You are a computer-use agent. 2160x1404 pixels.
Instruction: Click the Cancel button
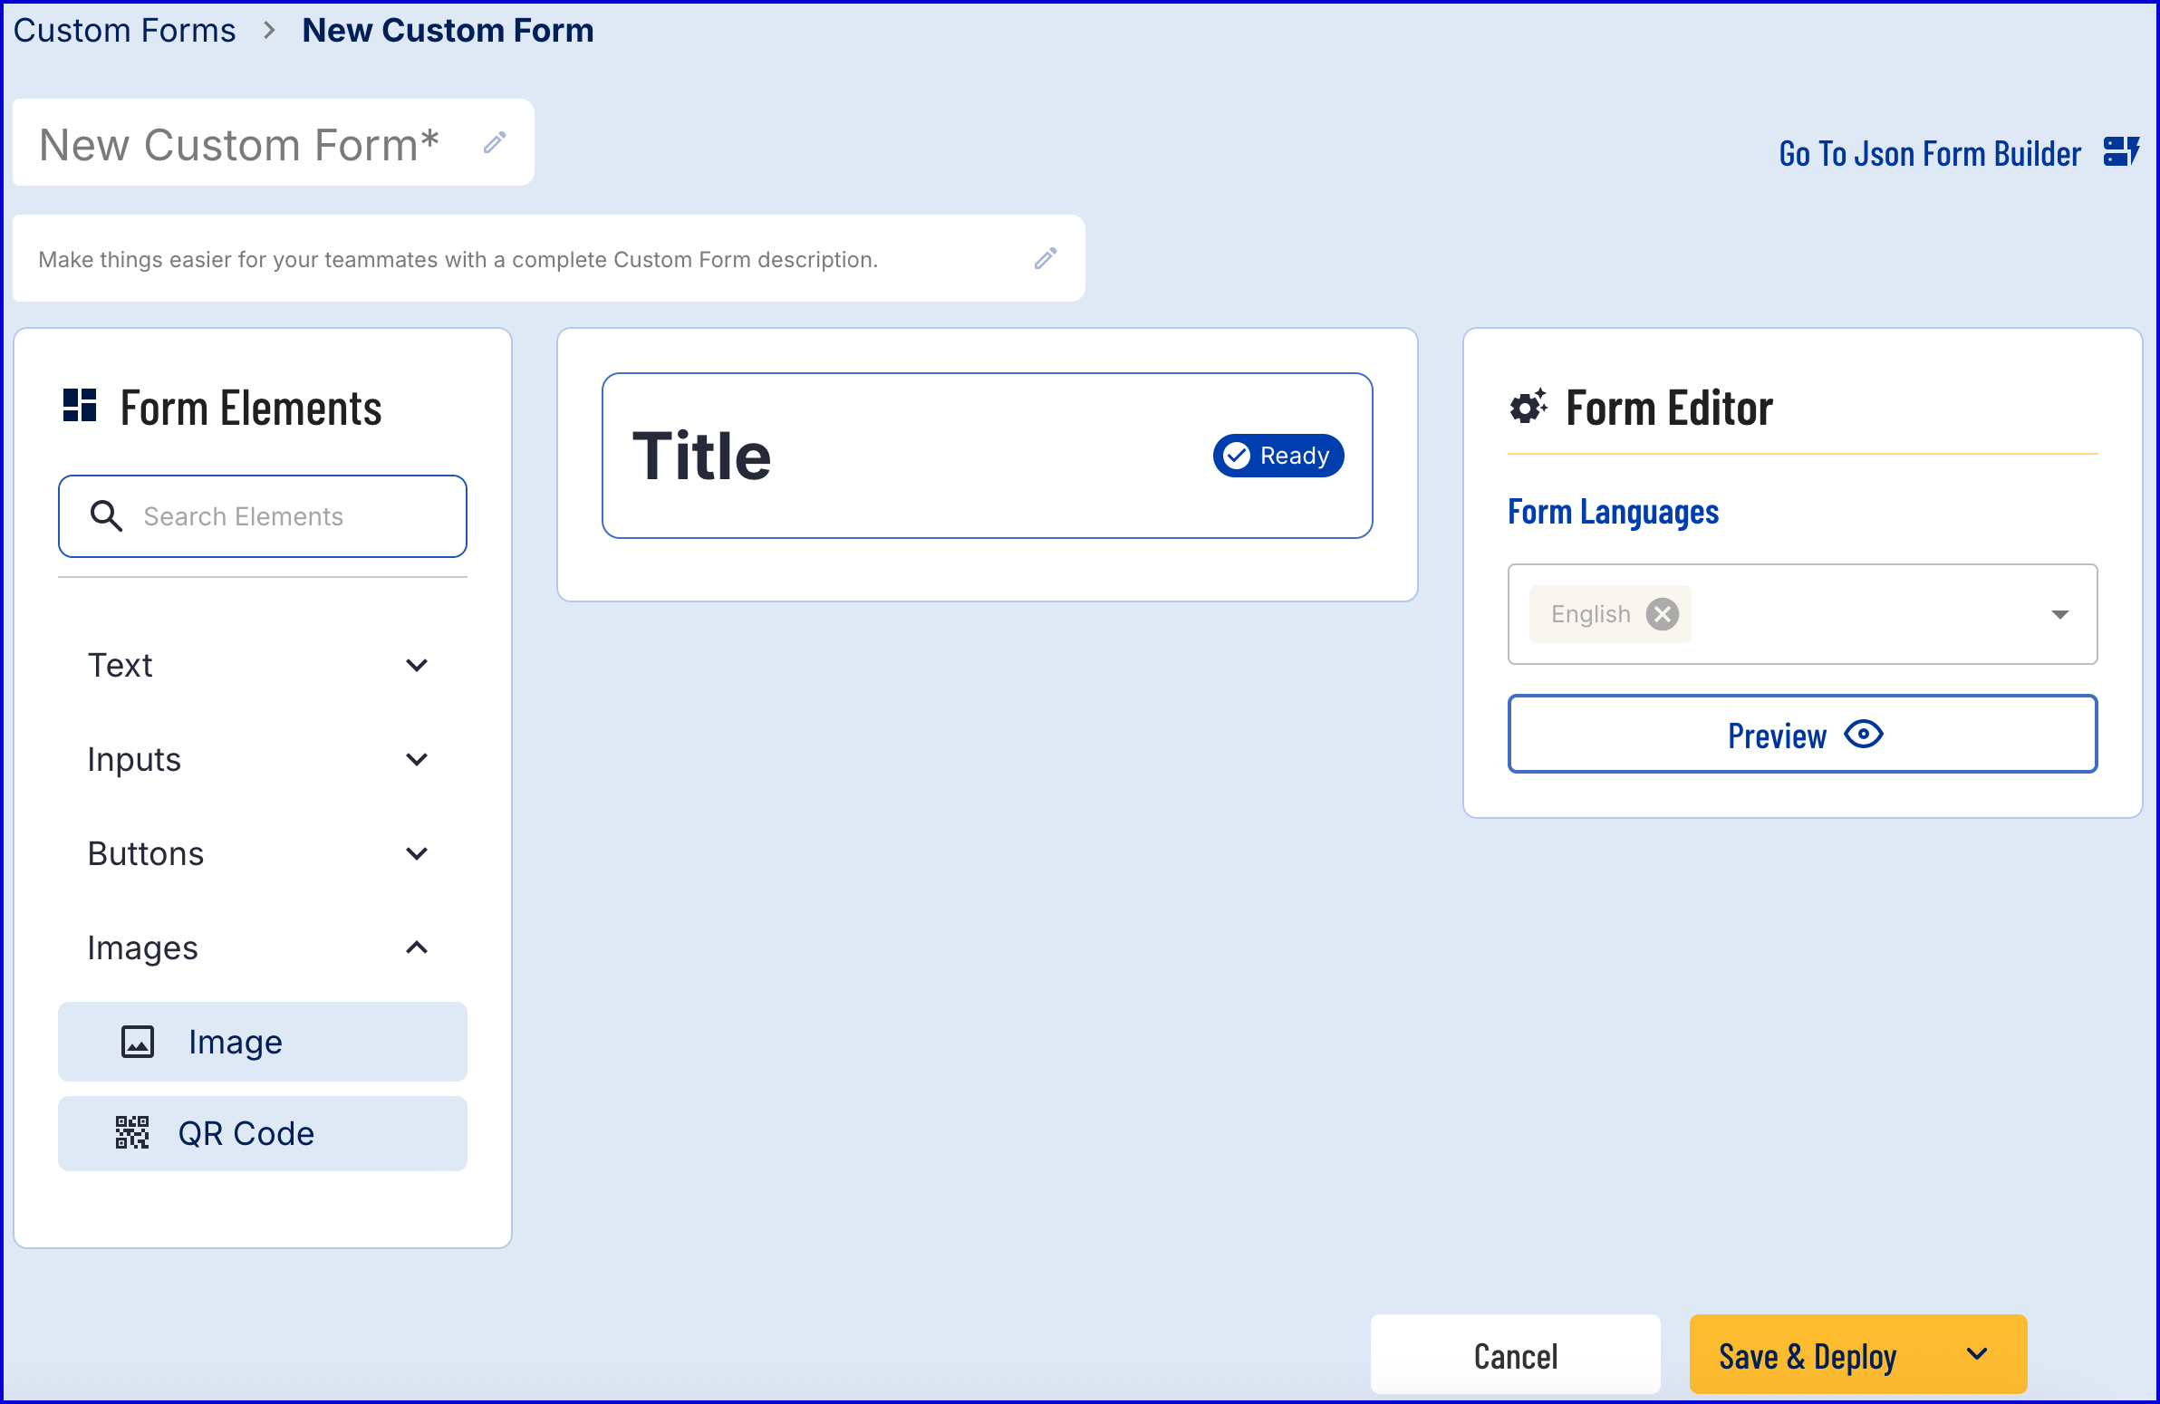pyautogui.click(x=1515, y=1355)
